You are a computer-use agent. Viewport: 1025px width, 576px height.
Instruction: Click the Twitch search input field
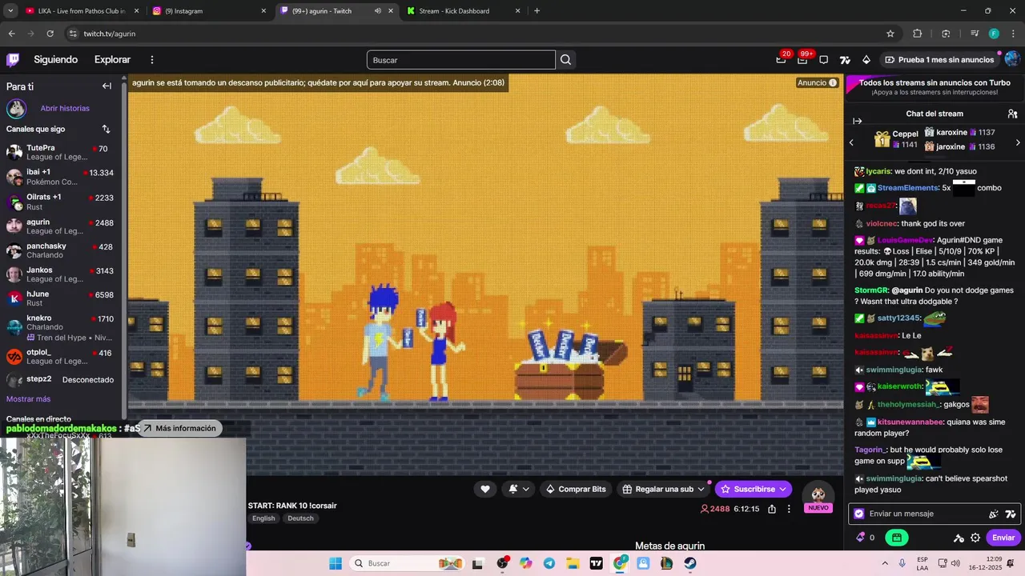coord(460,60)
